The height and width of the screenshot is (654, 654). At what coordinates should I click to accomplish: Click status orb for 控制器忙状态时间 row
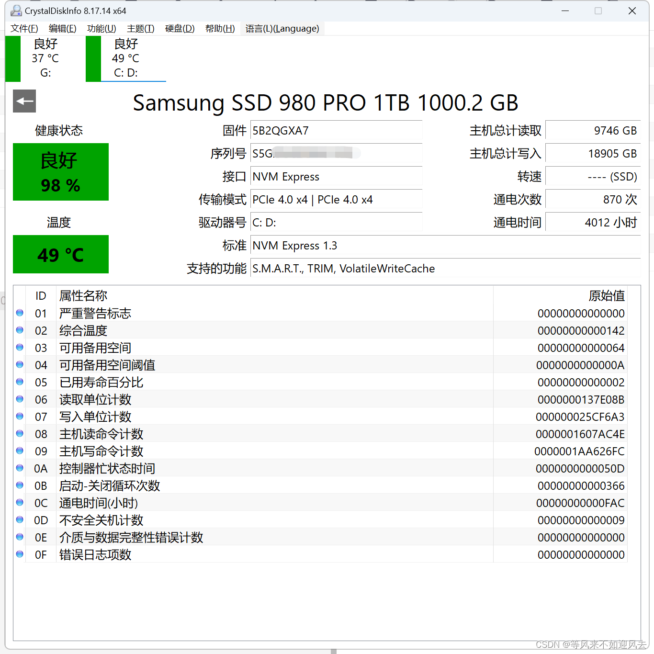click(x=20, y=468)
